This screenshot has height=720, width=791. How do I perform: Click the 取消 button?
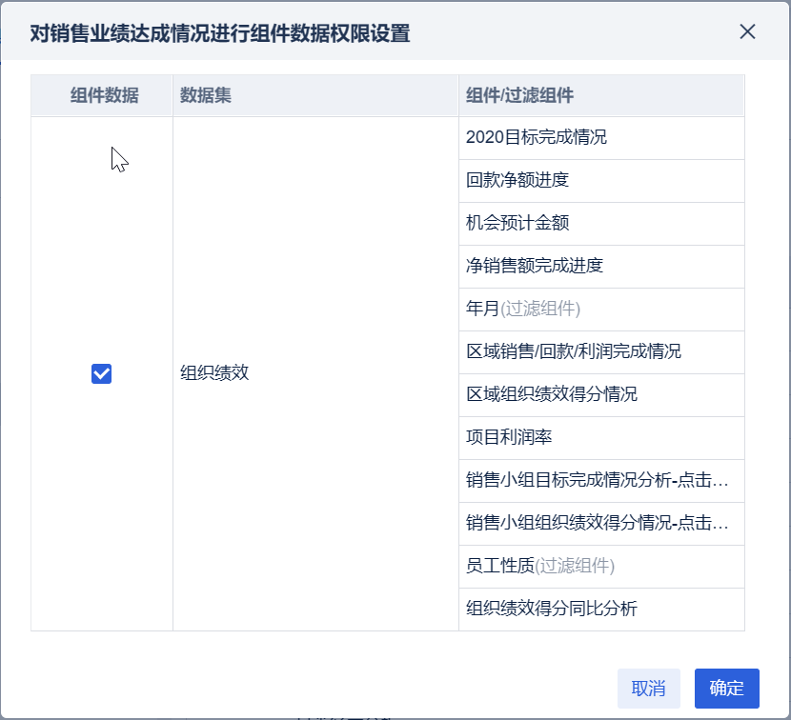pos(649,689)
